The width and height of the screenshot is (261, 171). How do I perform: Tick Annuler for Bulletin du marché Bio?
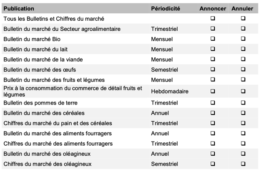click(243, 39)
